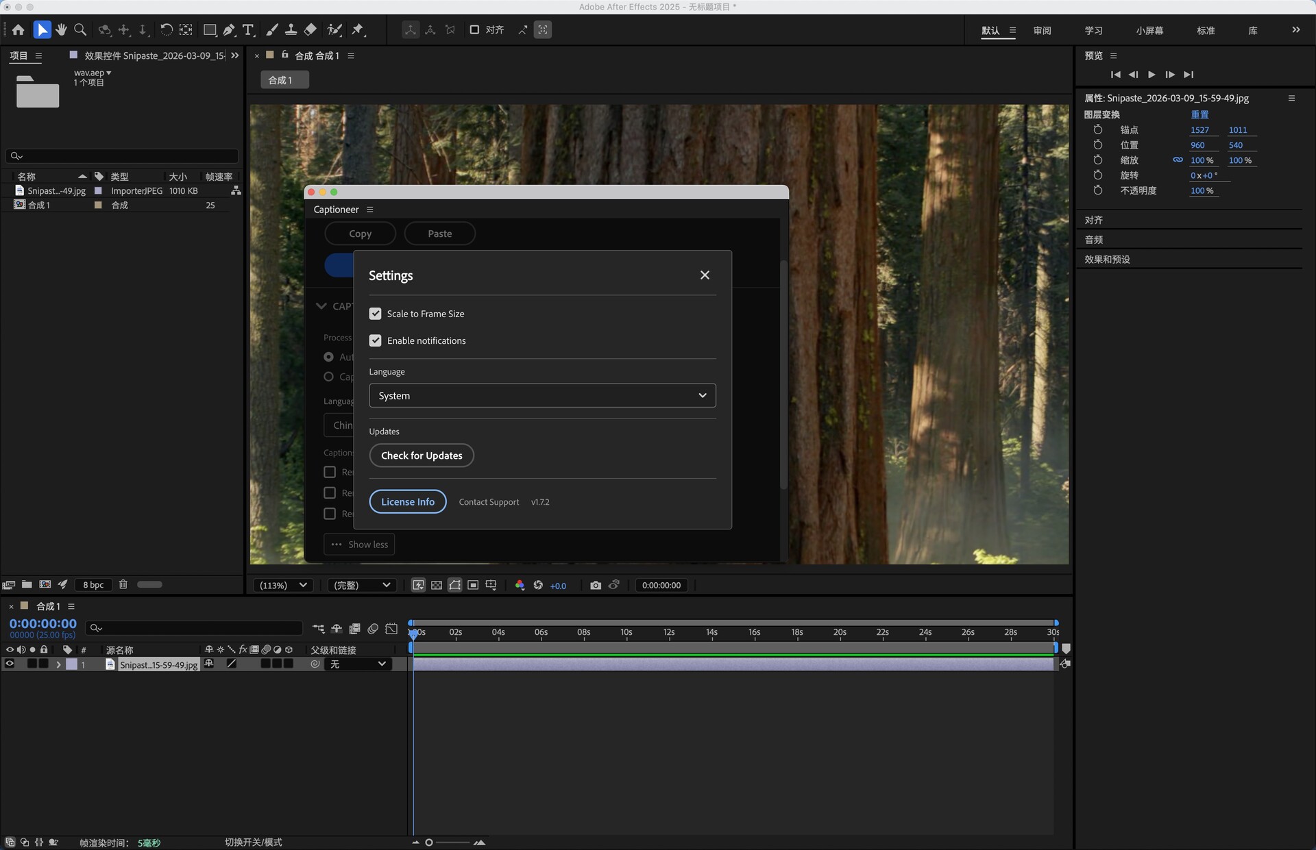Close the Settings dialog with X
This screenshot has width=1316, height=850.
point(705,275)
